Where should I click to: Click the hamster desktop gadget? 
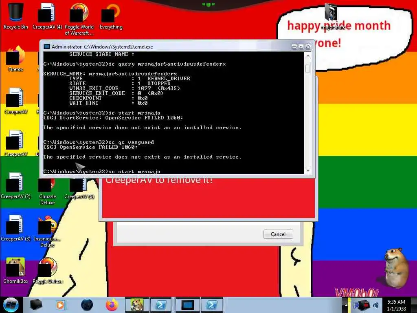pos(397,268)
